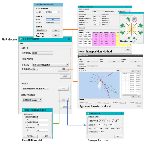Click the browse '...' button in WMO window

coord(59,12)
